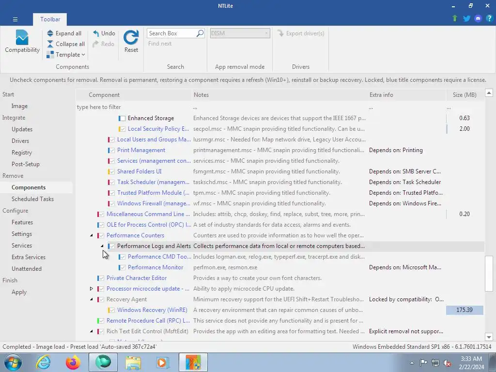Click the Help question mark icon
The image size is (496, 372).
pyautogui.click(x=489, y=18)
